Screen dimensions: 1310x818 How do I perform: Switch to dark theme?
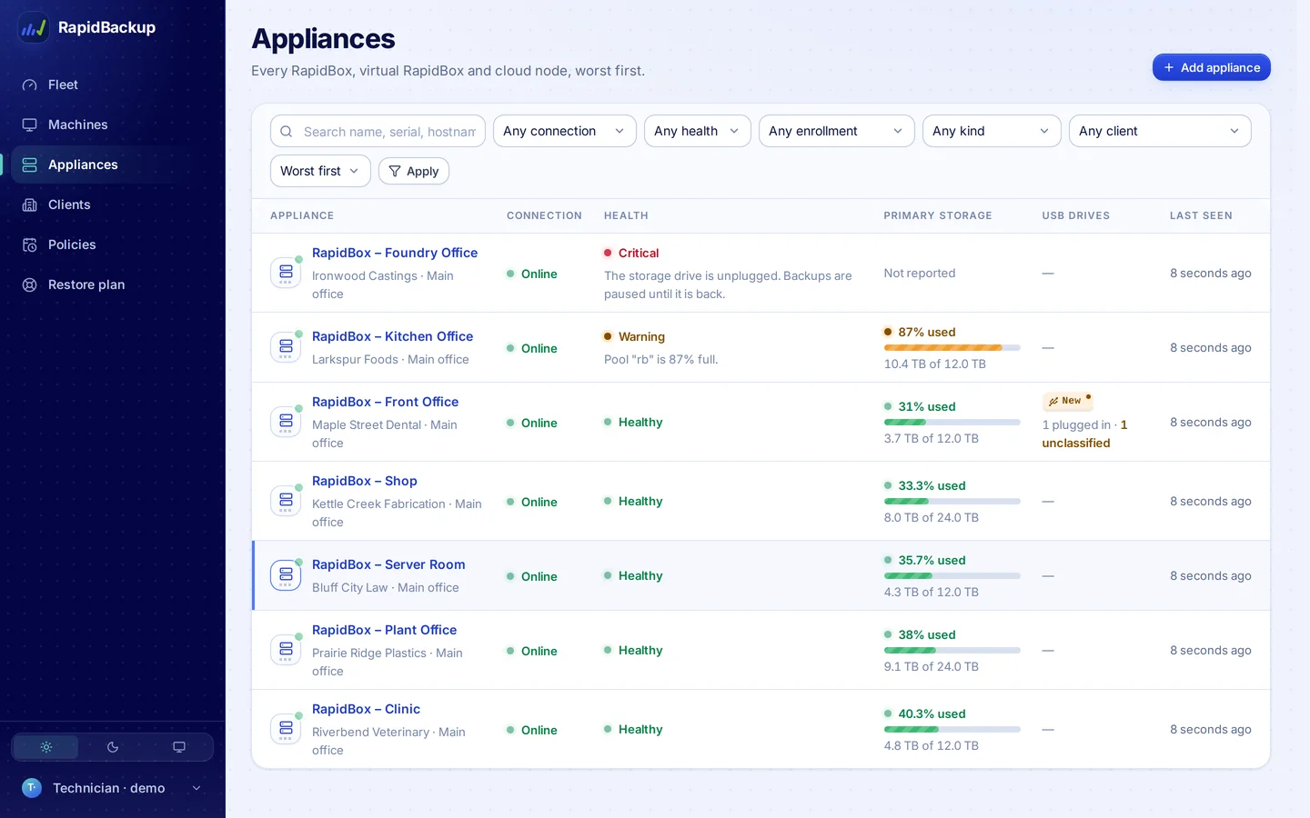[113, 747]
